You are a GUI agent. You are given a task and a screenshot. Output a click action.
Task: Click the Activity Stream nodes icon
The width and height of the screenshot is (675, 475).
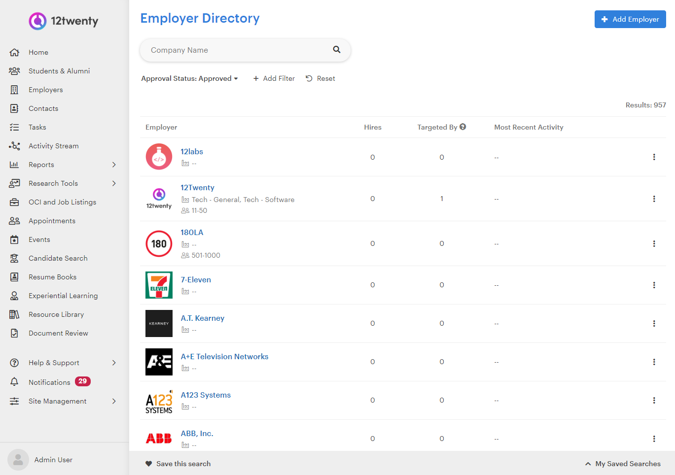coord(14,146)
